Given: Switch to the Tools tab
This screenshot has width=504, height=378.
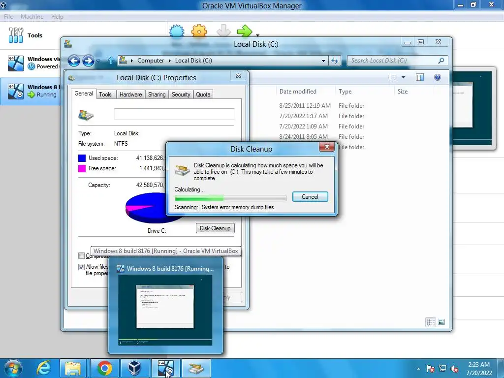Looking at the screenshot, I should [105, 94].
